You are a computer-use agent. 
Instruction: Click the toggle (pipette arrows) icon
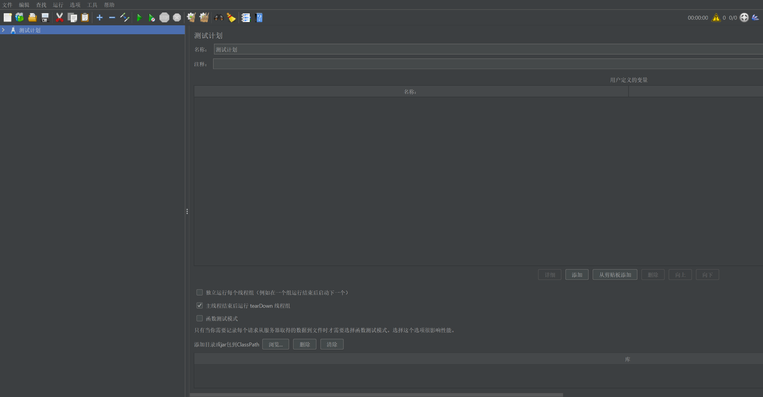pyautogui.click(x=125, y=18)
